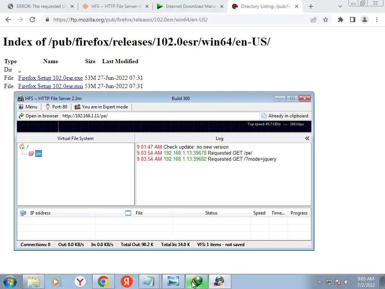Click the IP address column header

point(56,213)
